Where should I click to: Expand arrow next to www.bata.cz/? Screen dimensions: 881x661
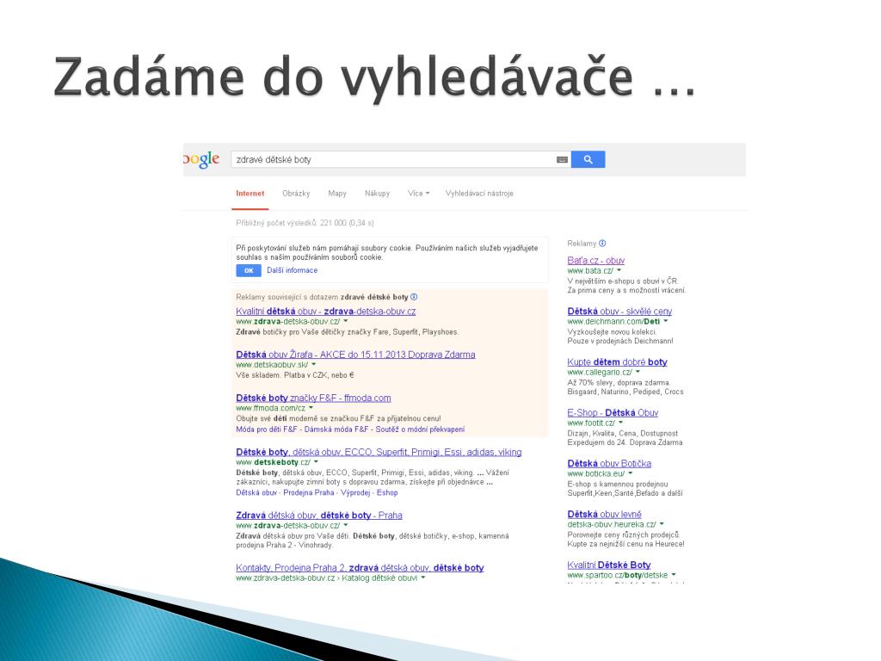point(619,270)
